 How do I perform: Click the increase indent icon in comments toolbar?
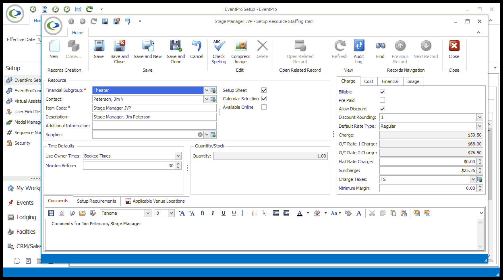pos(286,213)
